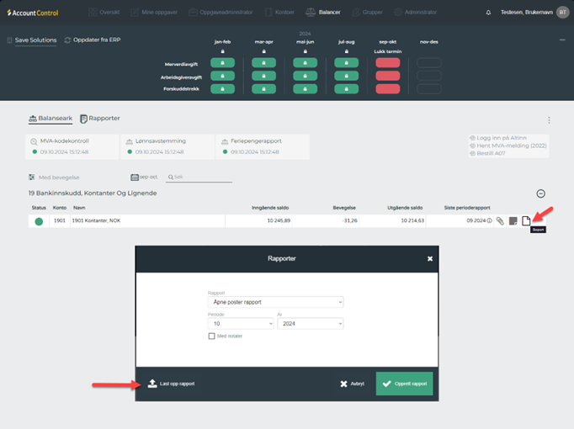The height and width of the screenshot is (429, 574).
Task: Click the Søk search field
Action: 200,177
